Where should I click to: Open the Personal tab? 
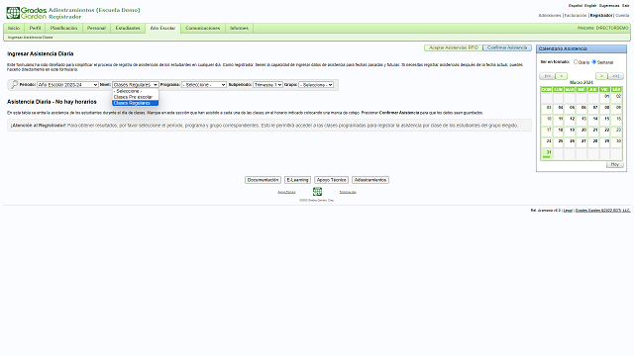tap(96, 29)
